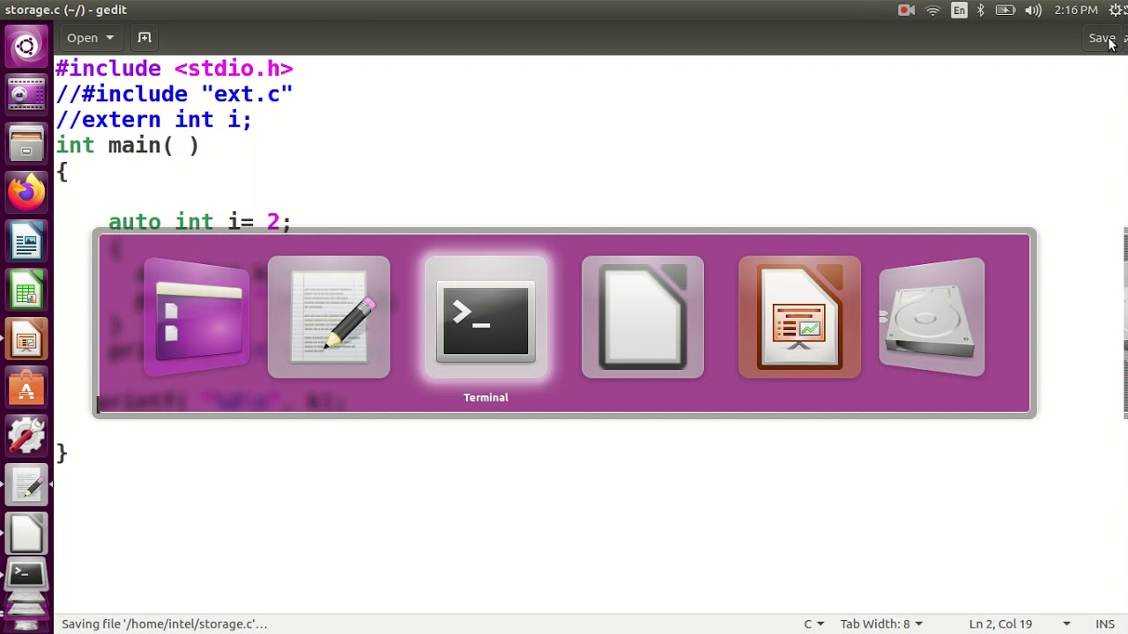The width and height of the screenshot is (1128, 634).
Task: Select LibreOffice Impress in app switcher
Action: [799, 317]
